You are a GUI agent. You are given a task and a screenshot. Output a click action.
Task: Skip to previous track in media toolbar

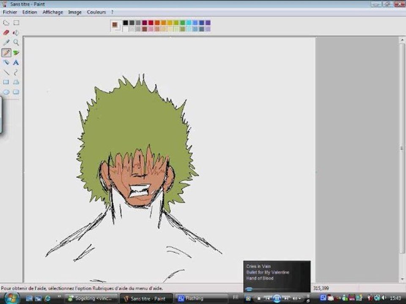tap(267, 299)
